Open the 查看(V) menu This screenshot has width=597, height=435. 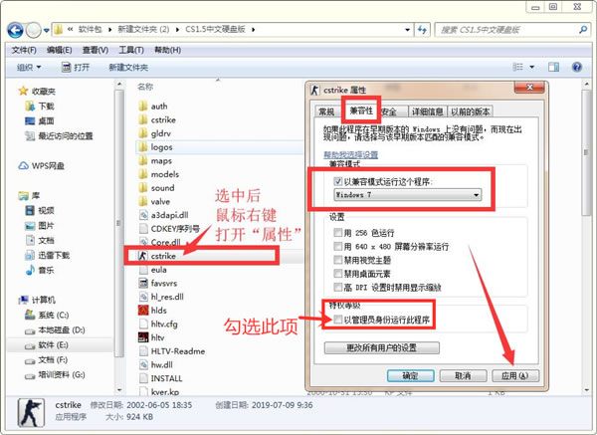point(94,50)
